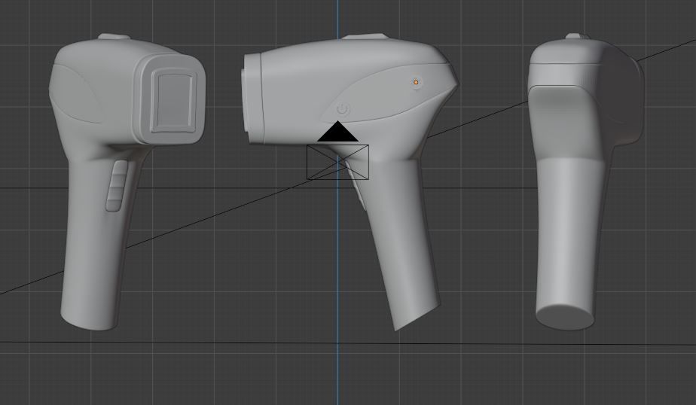Click the ridged trigger button on the left model's handle
Image resolution: width=696 pixels, height=405 pixels.
[117, 186]
